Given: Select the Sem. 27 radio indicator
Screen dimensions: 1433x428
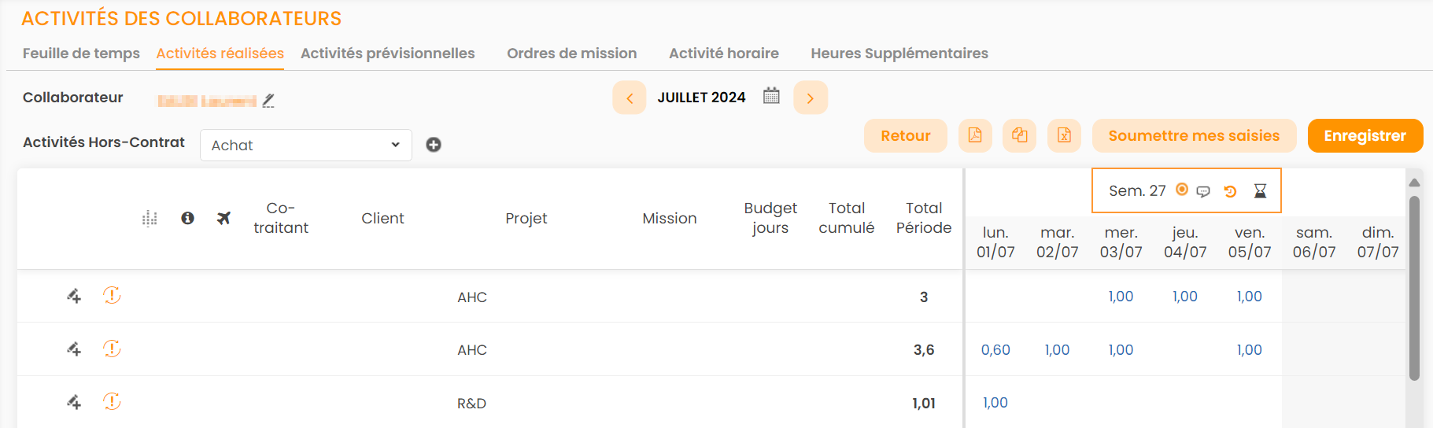Looking at the screenshot, I should point(1182,190).
